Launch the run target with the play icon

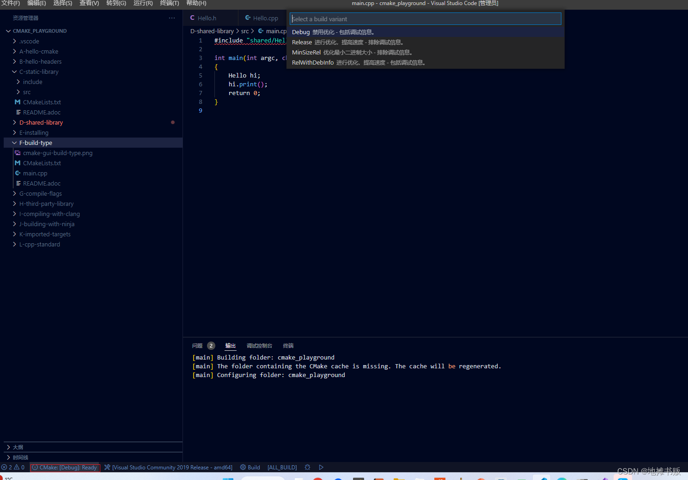(x=321, y=467)
